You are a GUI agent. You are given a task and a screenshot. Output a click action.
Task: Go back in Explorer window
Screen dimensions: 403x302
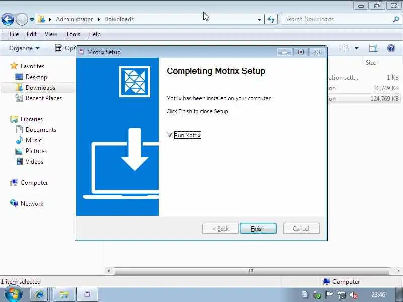(8, 19)
